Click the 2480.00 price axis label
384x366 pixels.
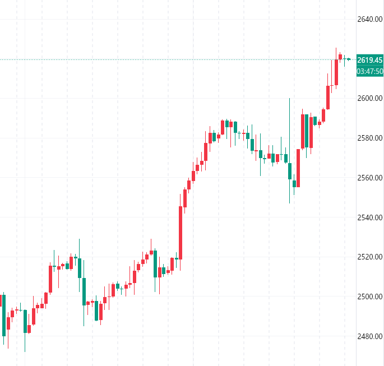click(x=369, y=336)
